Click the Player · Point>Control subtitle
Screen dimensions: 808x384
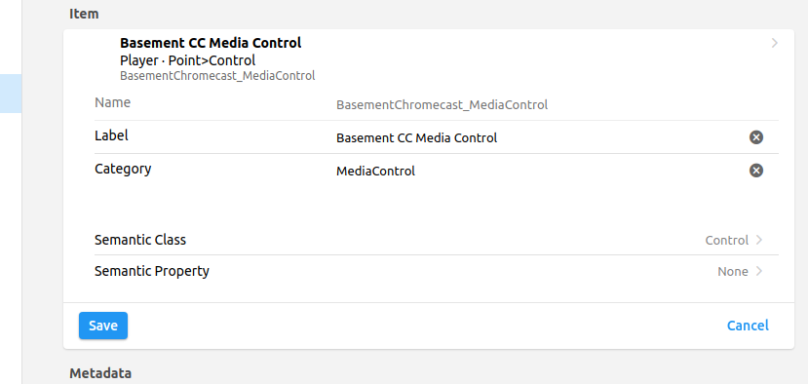[187, 60]
